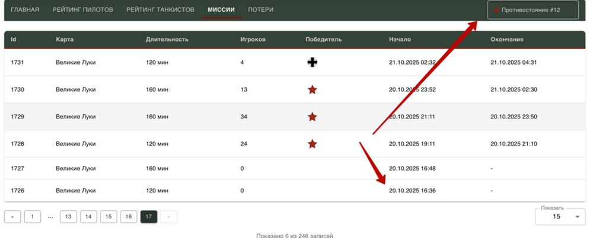Screen dimensions: 593x238
Task: Go to pagination page 16
Action: 129,217
